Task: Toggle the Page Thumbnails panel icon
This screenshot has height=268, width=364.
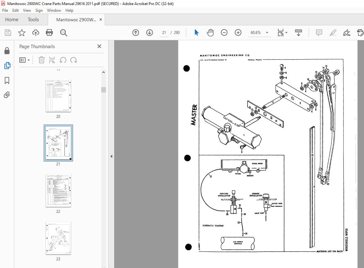Action: pos(7,66)
